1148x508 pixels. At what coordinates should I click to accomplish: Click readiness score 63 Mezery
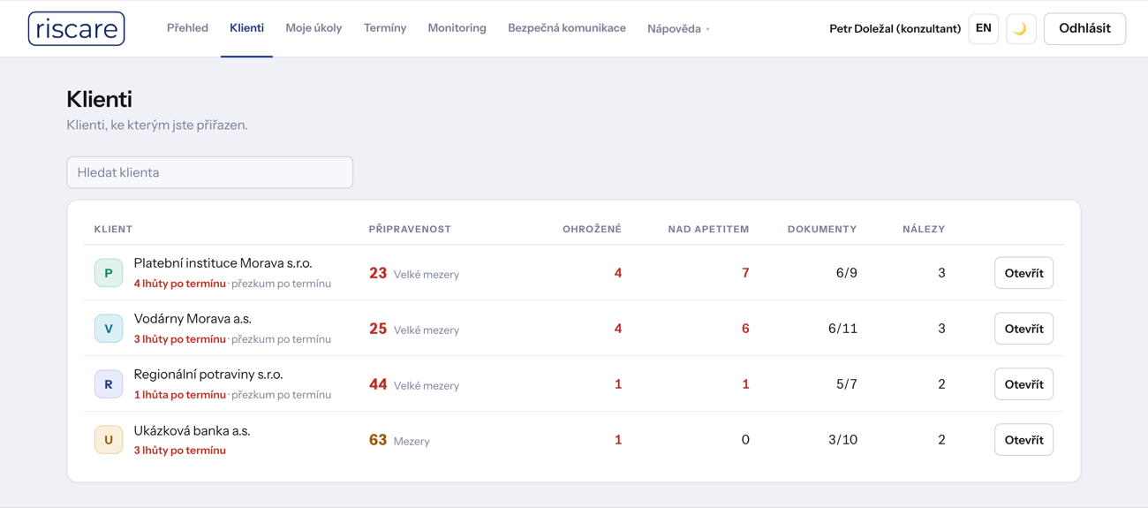[x=399, y=440]
